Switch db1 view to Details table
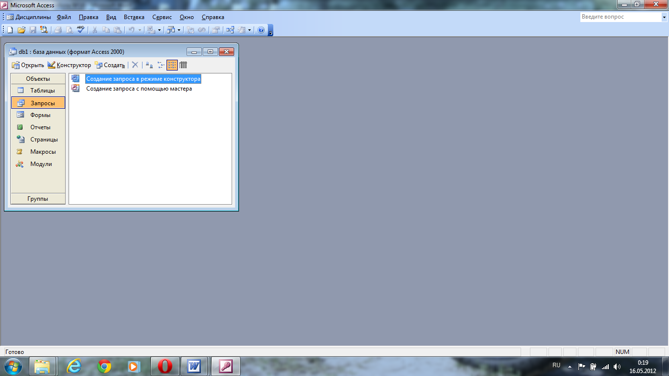The image size is (669, 376). click(x=183, y=65)
